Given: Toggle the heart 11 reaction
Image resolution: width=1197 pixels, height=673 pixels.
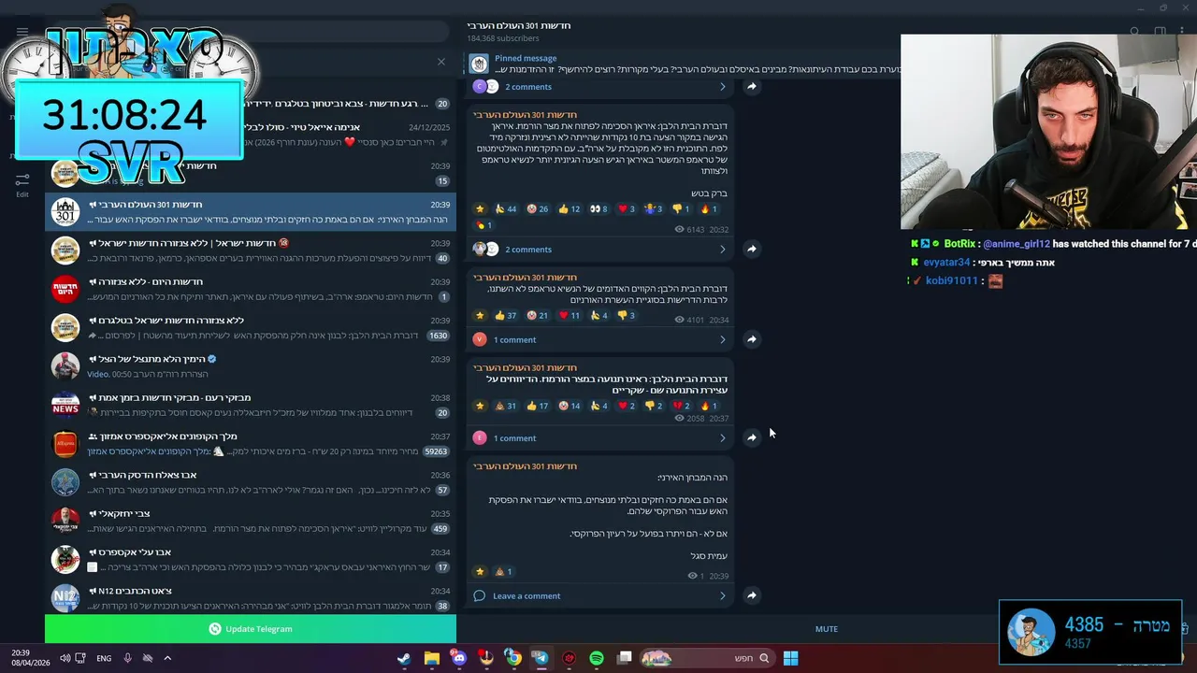Looking at the screenshot, I should point(570,316).
